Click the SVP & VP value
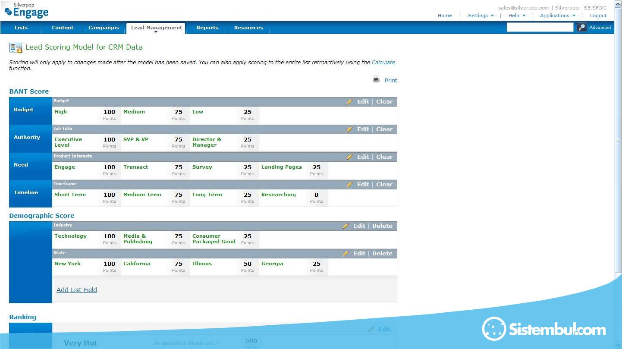Screen dimensions: 622x349 (x=136, y=139)
